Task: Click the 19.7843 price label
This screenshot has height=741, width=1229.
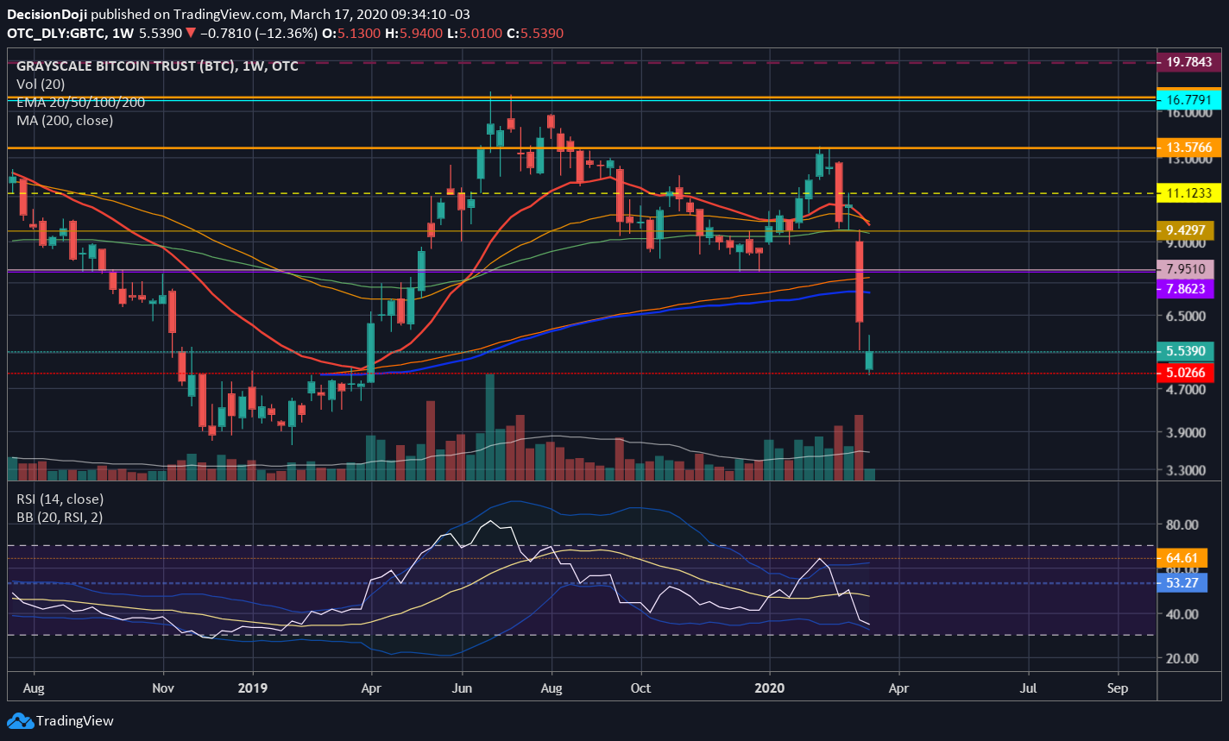Action: coord(1189,62)
